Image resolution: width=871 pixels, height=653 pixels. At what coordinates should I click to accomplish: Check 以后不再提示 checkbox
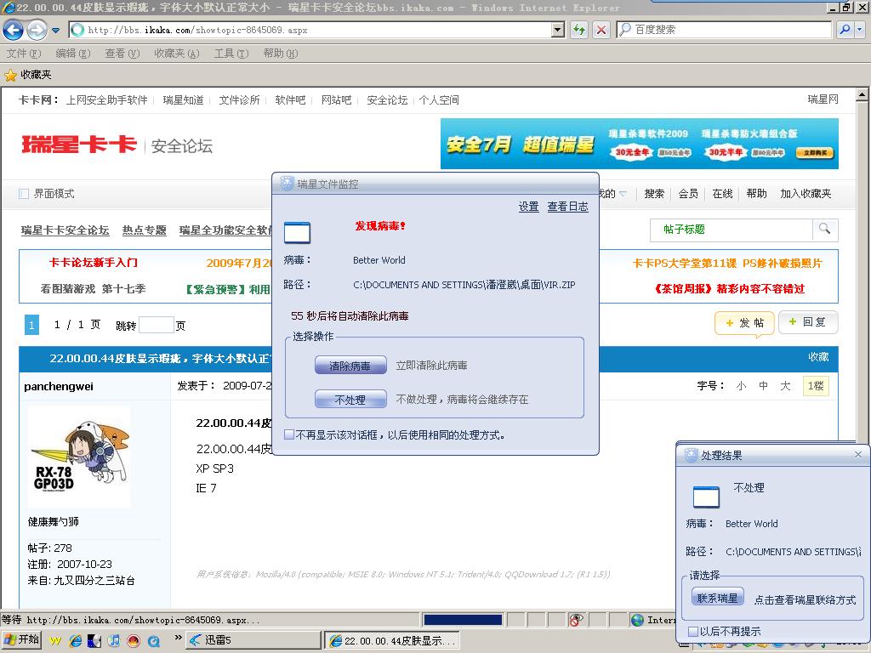click(x=692, y=632)
